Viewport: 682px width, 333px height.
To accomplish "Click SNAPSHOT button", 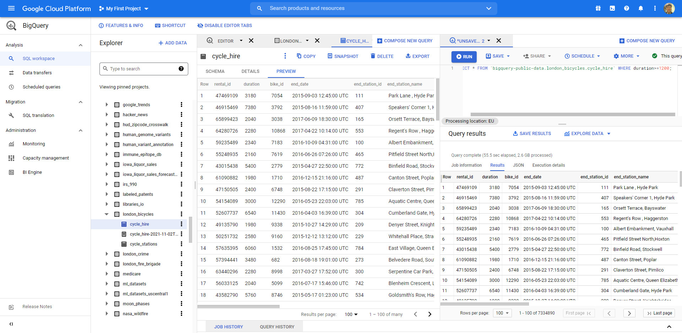I will (x=343, y=56).
